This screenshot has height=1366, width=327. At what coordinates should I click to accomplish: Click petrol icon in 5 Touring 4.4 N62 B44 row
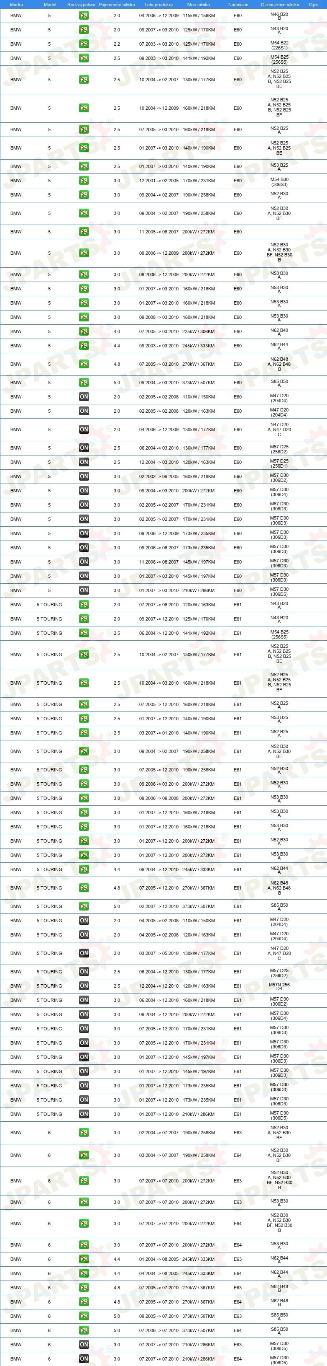click(84, 869)
